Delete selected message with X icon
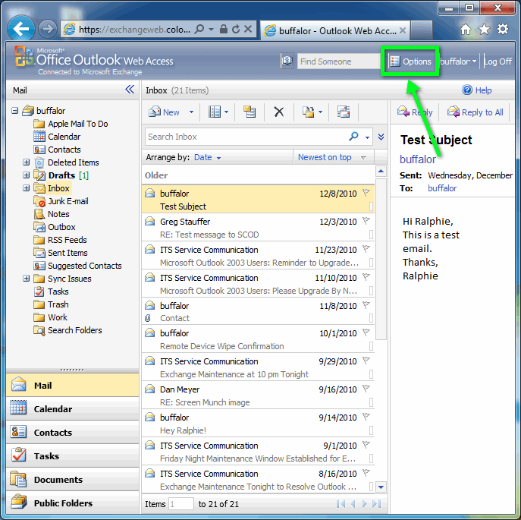521x520 pixels. coord(279,112)
